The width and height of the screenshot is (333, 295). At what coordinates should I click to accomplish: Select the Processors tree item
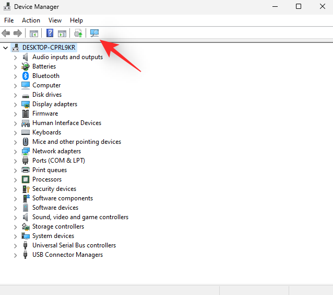tap(46, 179)
